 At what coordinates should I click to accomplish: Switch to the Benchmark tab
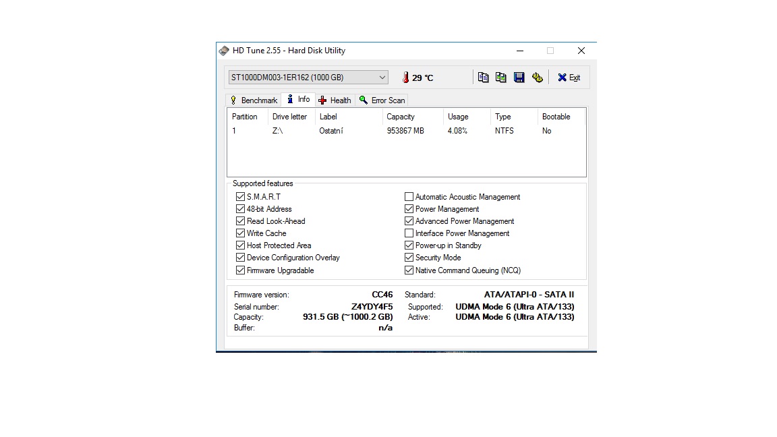click(254, 100)
